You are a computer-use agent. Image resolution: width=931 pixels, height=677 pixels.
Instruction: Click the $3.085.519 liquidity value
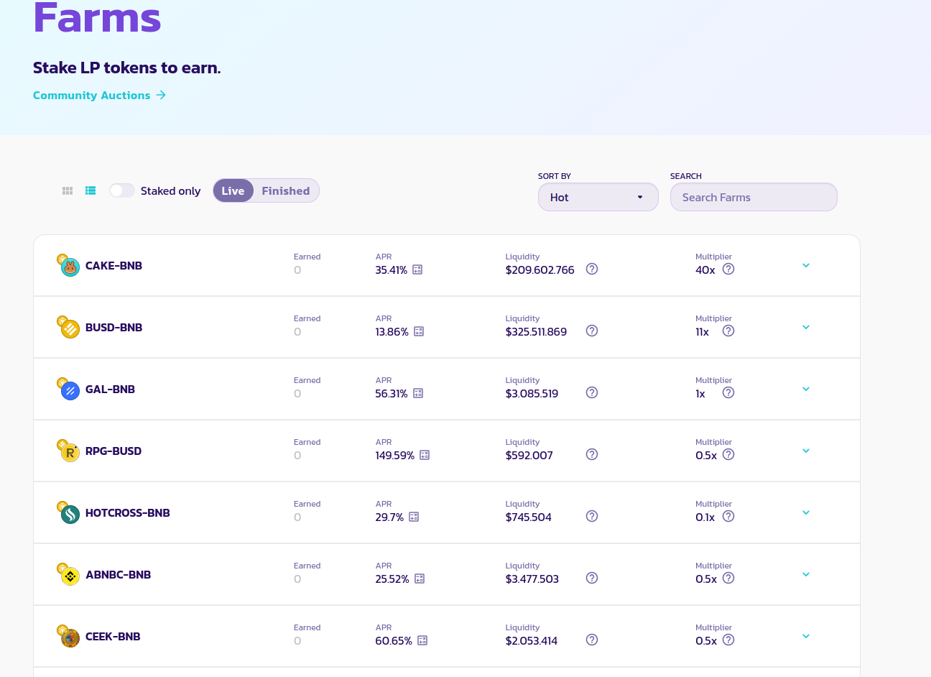[532, 394]
